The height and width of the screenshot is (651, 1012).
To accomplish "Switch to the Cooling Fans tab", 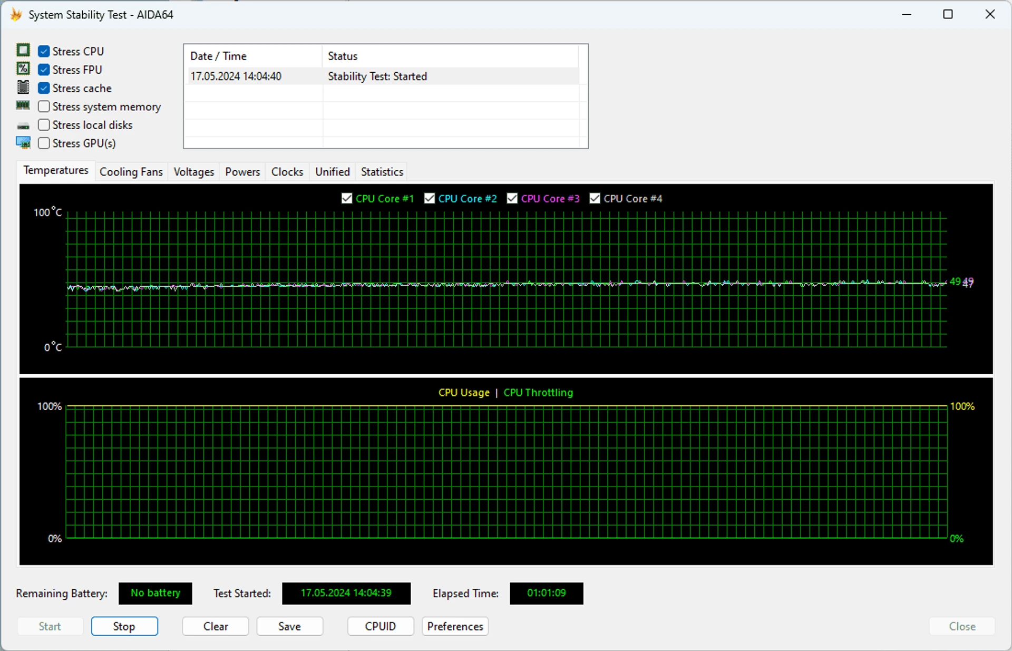I will tap(131, 172).
